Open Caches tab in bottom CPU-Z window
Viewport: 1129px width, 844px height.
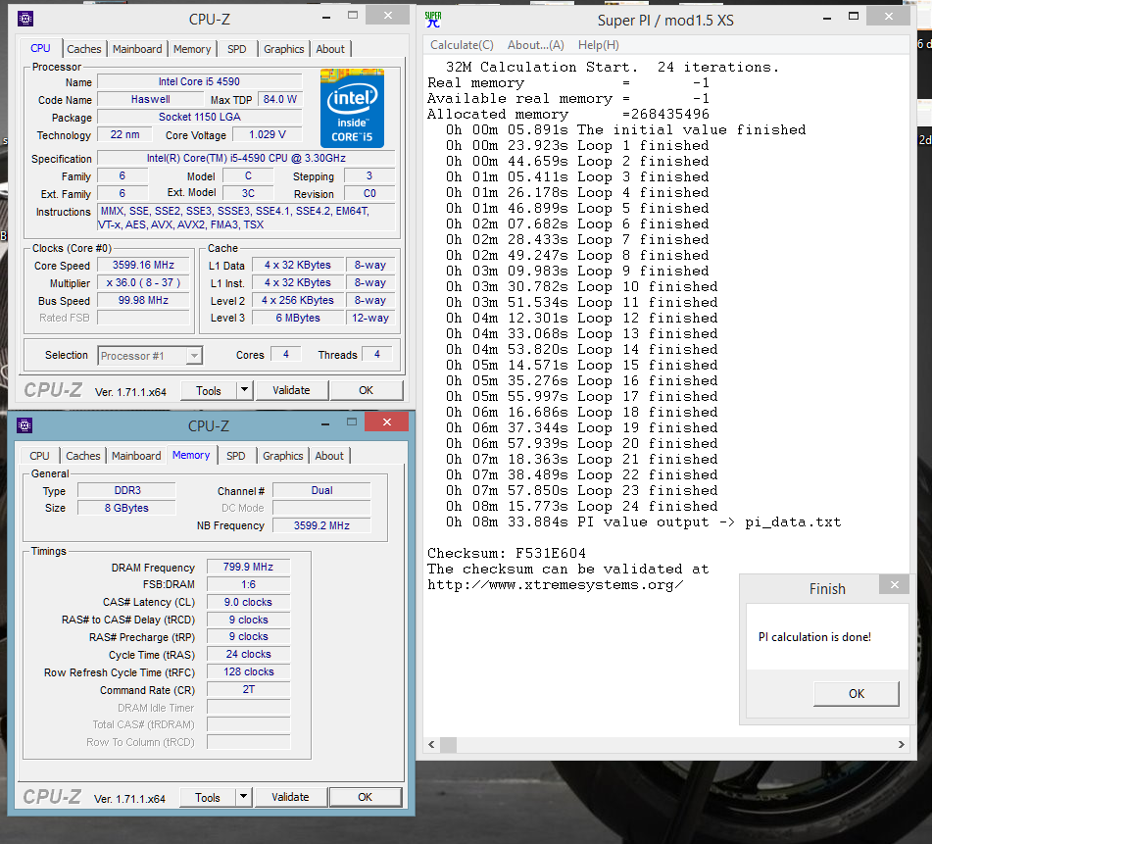tap(83, 456)
